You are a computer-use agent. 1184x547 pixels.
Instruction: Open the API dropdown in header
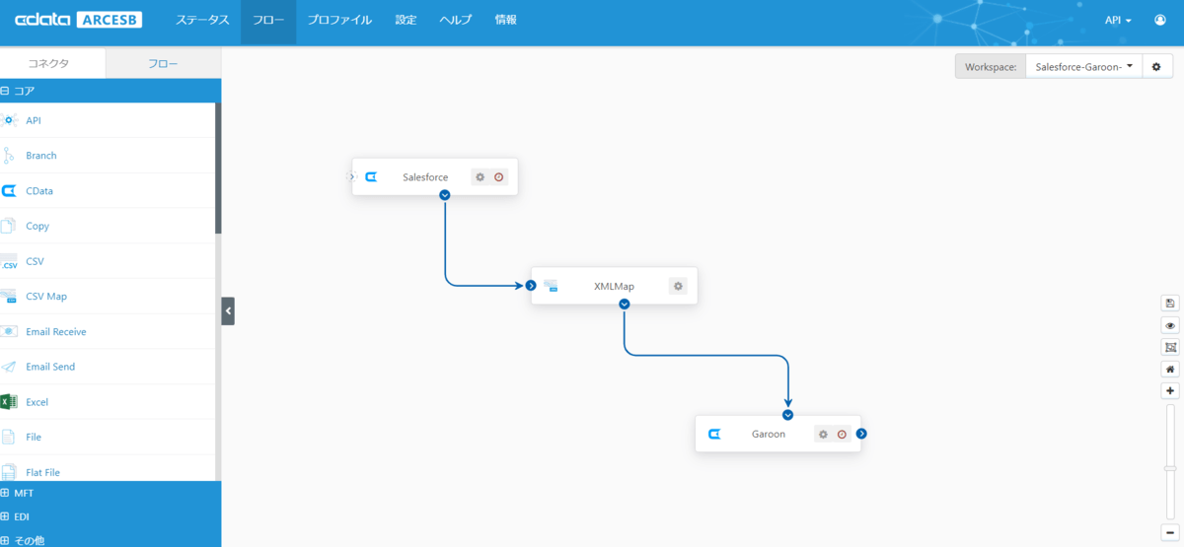1118,20
